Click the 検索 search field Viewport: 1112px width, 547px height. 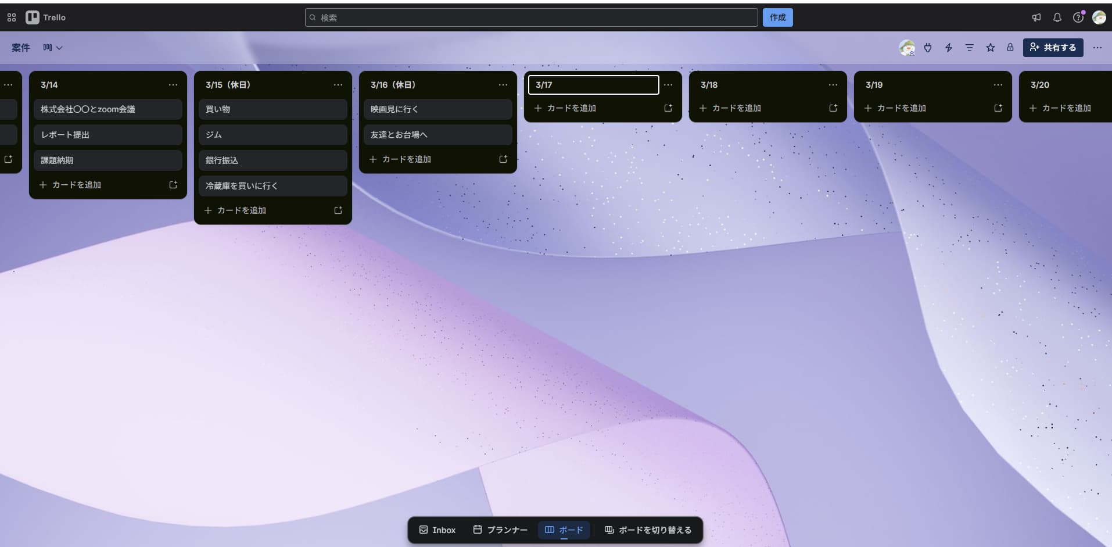coord(531,17)
